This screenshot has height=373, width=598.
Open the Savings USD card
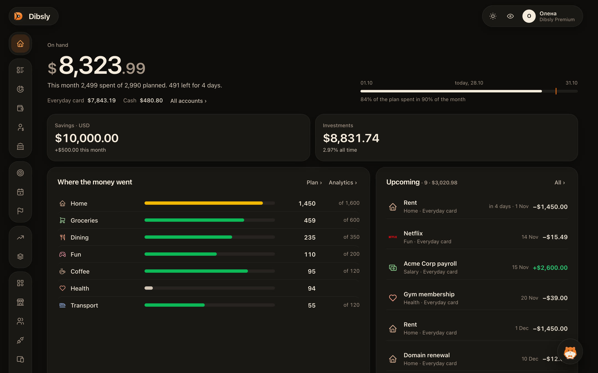[x=178, y=138]
